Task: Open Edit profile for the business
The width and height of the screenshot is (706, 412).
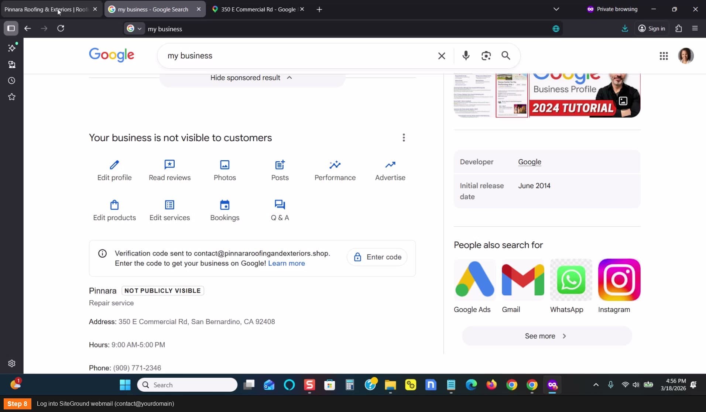Action: (114, 171)
